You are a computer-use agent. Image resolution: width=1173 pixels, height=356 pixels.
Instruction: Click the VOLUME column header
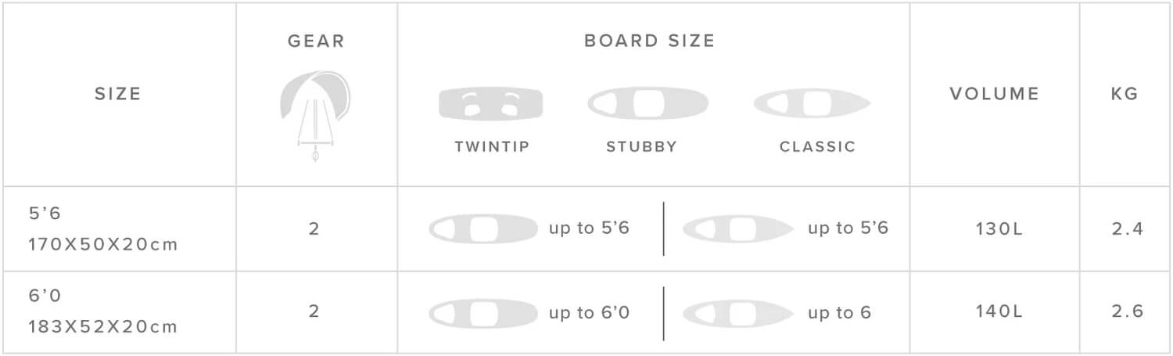point(995,94)
